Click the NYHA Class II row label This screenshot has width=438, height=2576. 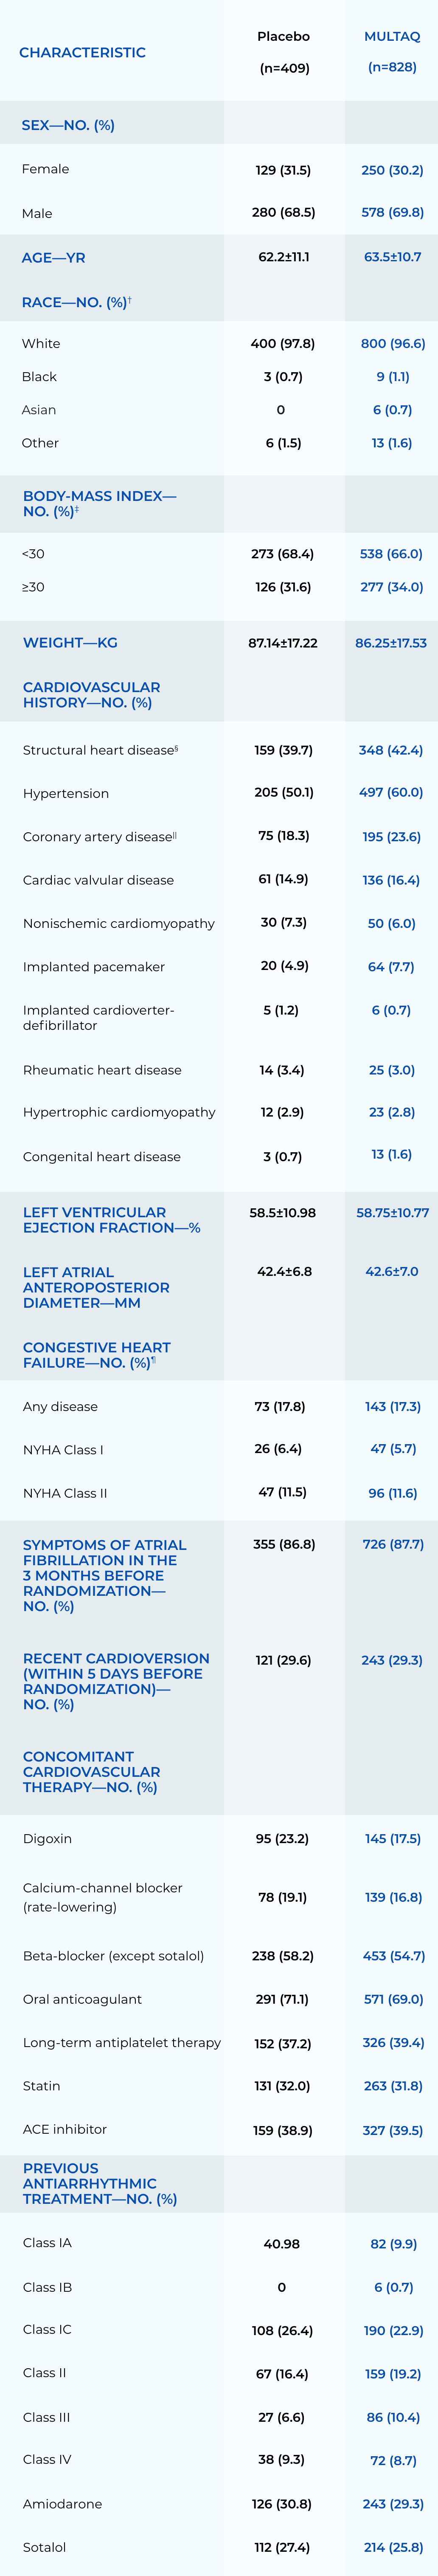pos(65,1492)
